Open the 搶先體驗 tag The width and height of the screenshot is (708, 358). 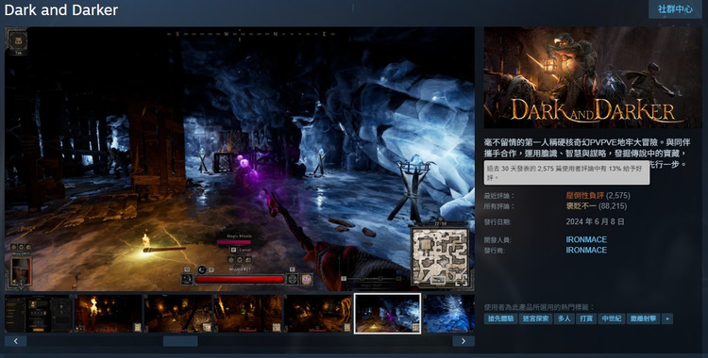500,318
